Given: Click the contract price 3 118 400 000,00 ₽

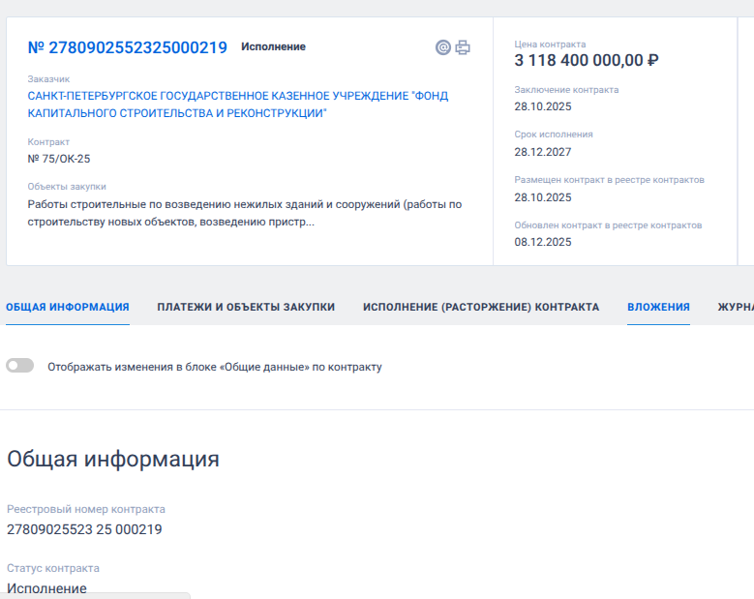Looking at the screenshot, I should tap(587, 61).
